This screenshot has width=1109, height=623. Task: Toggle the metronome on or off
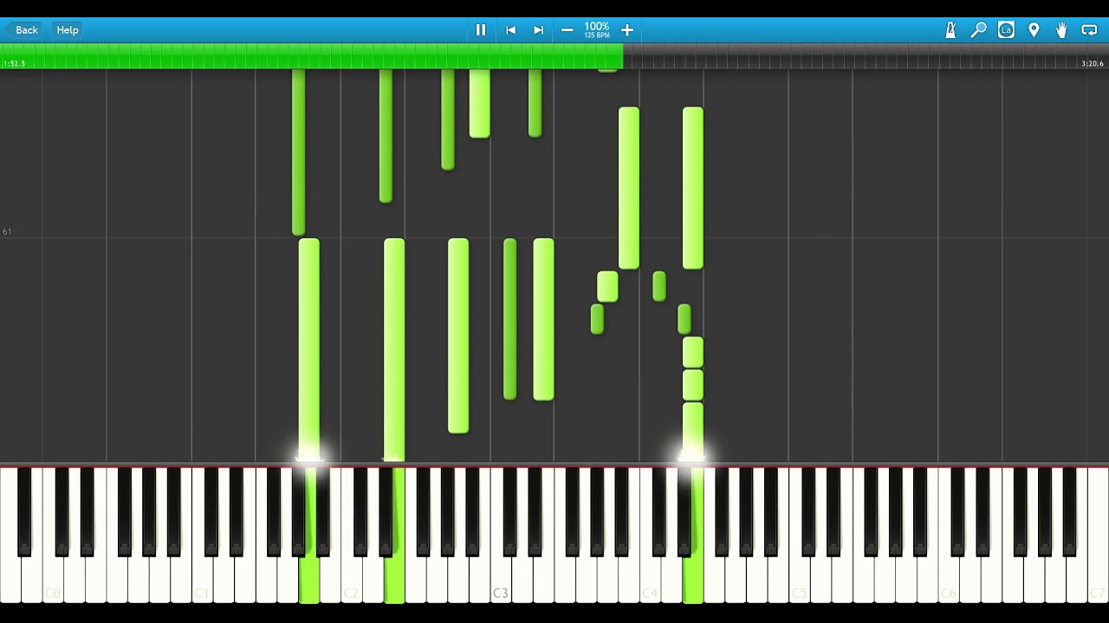coord(950,30)
